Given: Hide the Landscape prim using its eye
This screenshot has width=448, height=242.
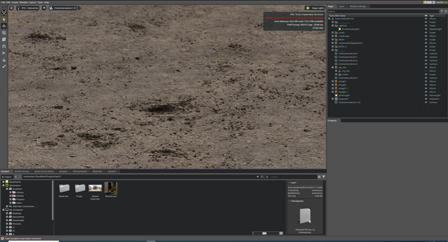Looking at the screenshot, I should pos(426,36).
